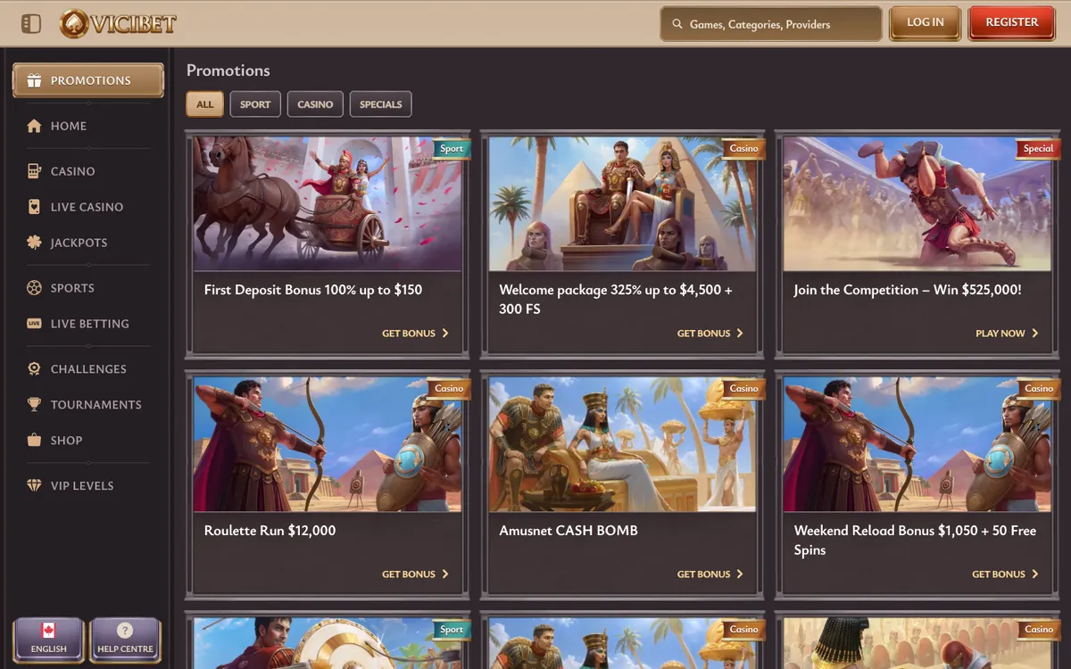Image resolution: width=1071 pixels, height=669 pixels.
Task: Click the Help Centre question mark icon
Action: click(125, 630)
